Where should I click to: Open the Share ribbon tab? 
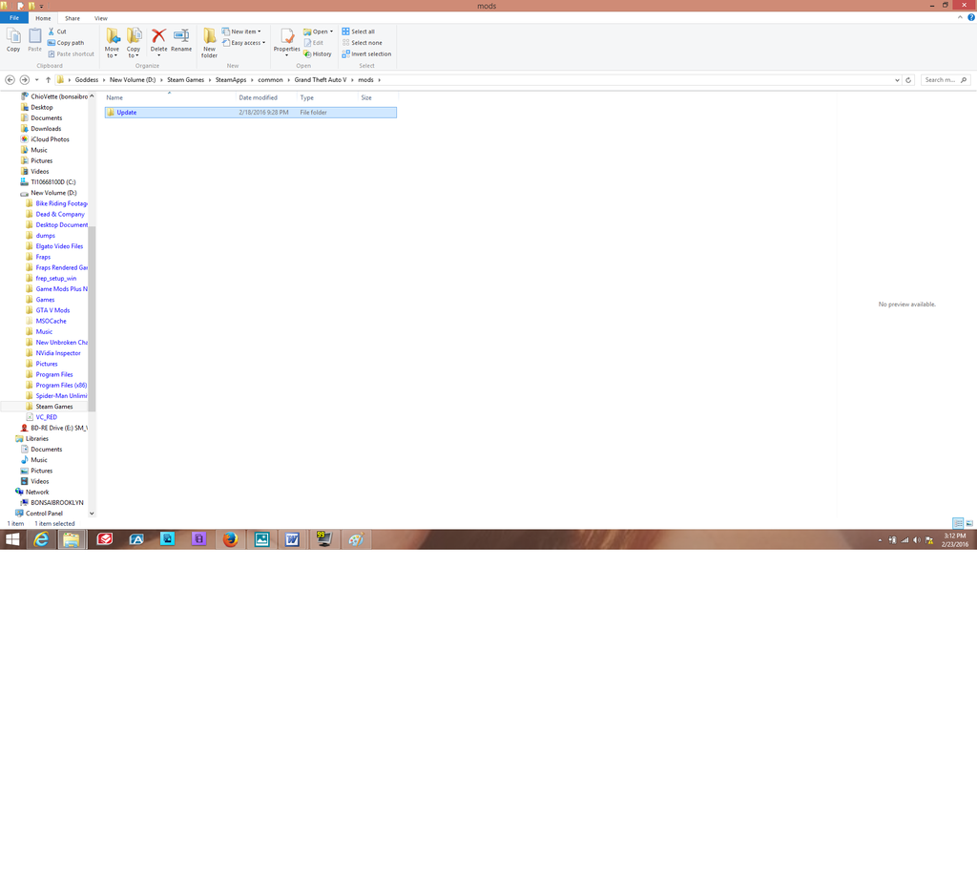pyautogui.click(x=73, y=18)
